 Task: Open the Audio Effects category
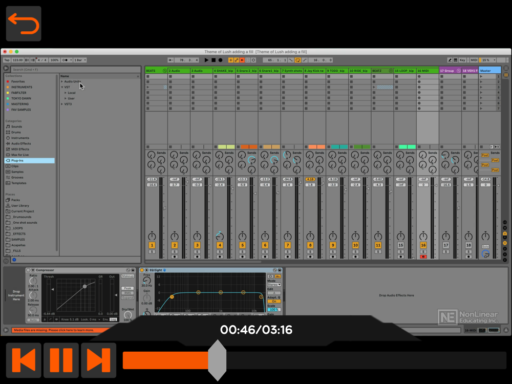(x=21, y=144)
